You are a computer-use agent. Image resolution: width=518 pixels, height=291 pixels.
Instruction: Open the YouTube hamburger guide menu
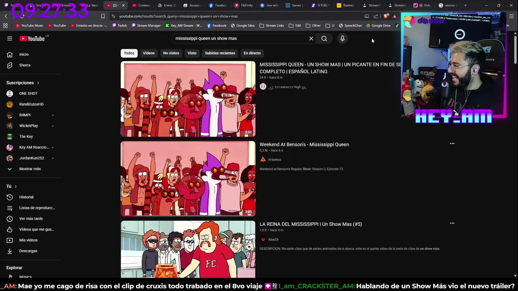10,38
